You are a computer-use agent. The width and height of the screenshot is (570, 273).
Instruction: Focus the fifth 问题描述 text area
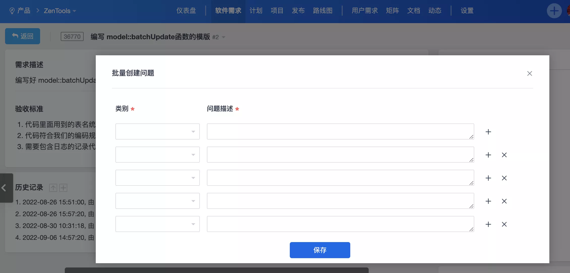tap(340, 224)
